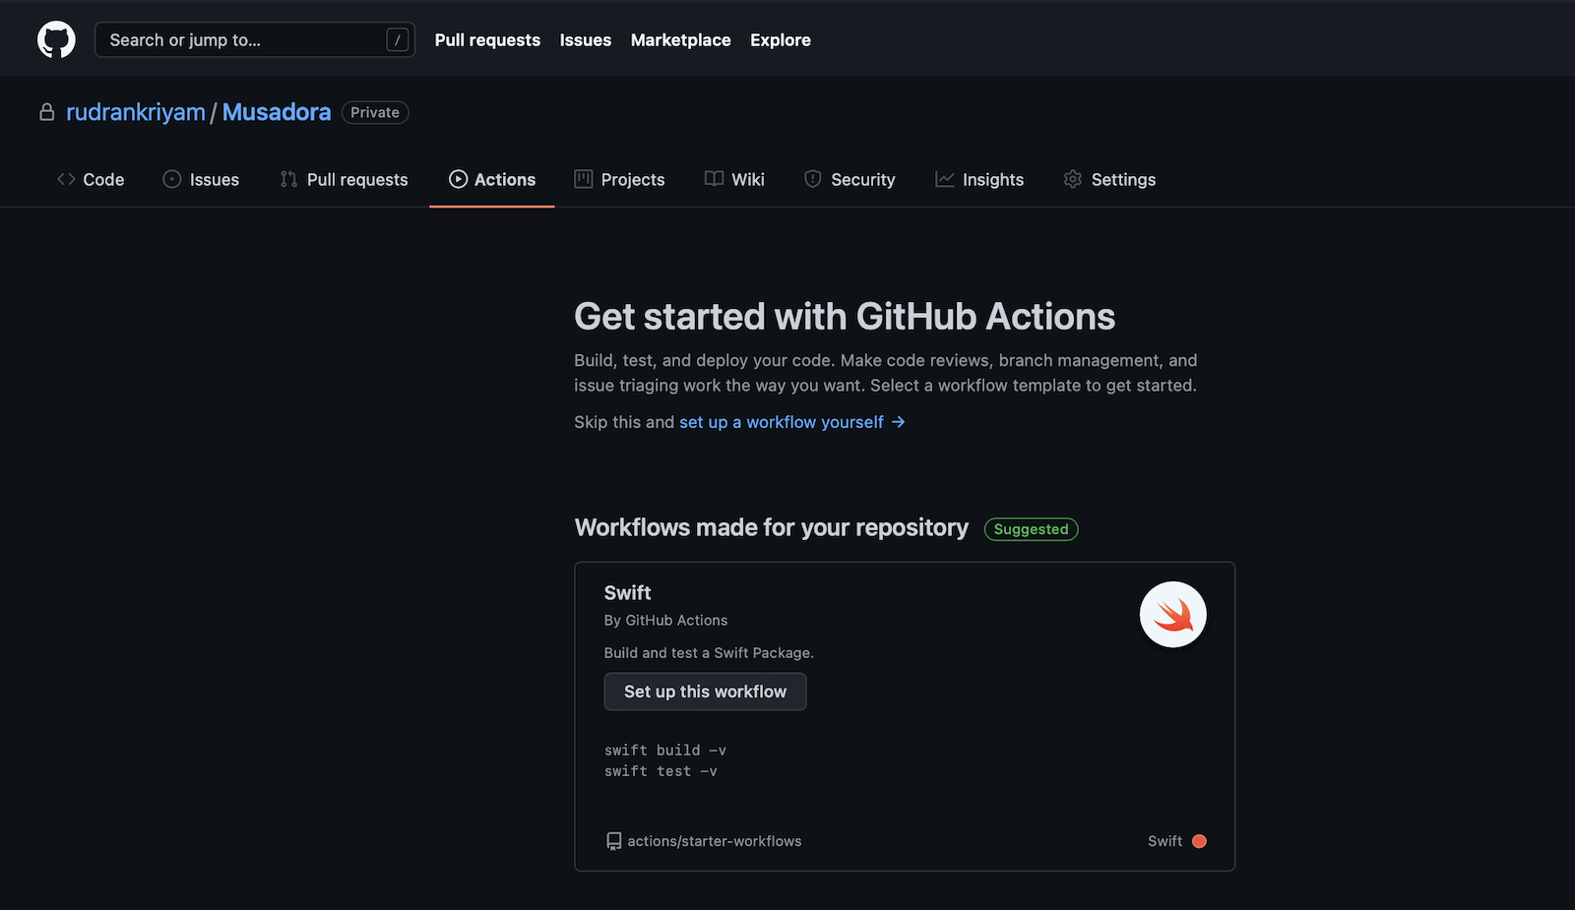
Task: Switch to the Insights tab
Action: point(979,179)
